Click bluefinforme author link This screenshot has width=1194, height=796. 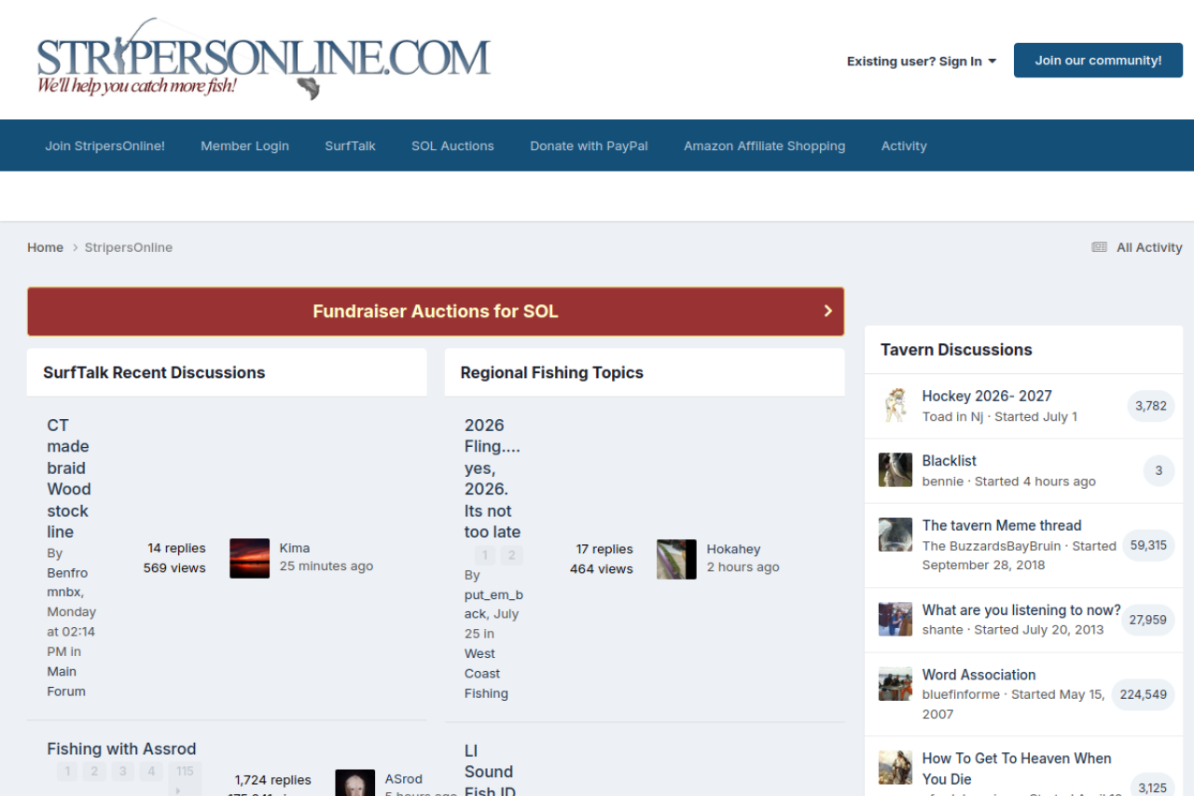click(x=961, y=694)
